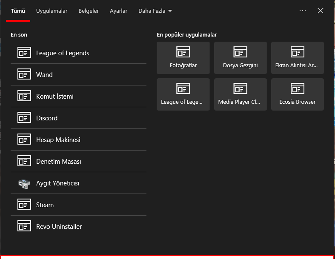
Task: Click the Steam list icon
Action: pyautogui.click(x=24, y=204)
